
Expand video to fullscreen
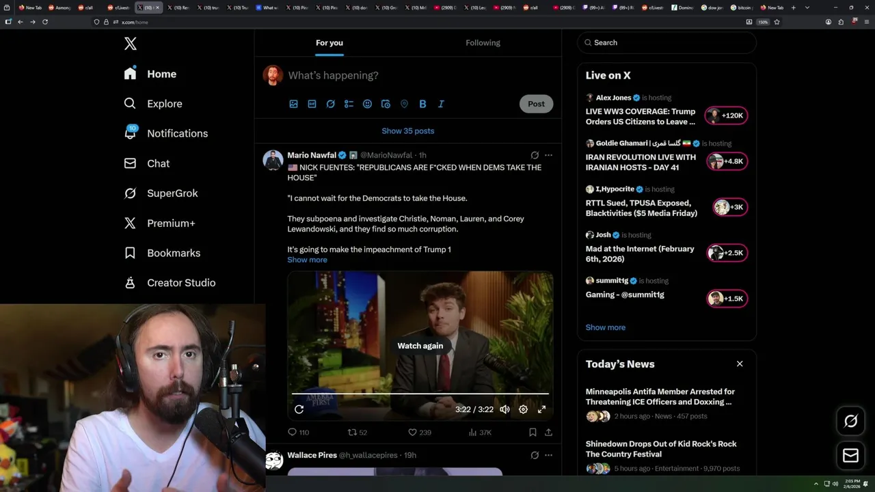coord(541,409)
